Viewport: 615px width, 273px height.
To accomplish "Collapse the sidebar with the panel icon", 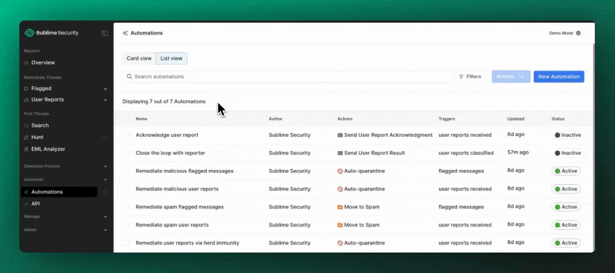I will coord(105,34).
